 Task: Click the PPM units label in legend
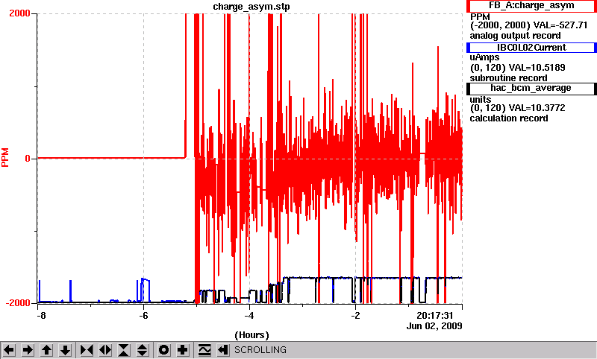(480, 17)
